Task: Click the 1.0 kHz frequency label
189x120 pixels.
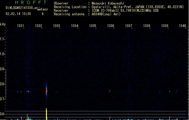Action: (2, 54)
